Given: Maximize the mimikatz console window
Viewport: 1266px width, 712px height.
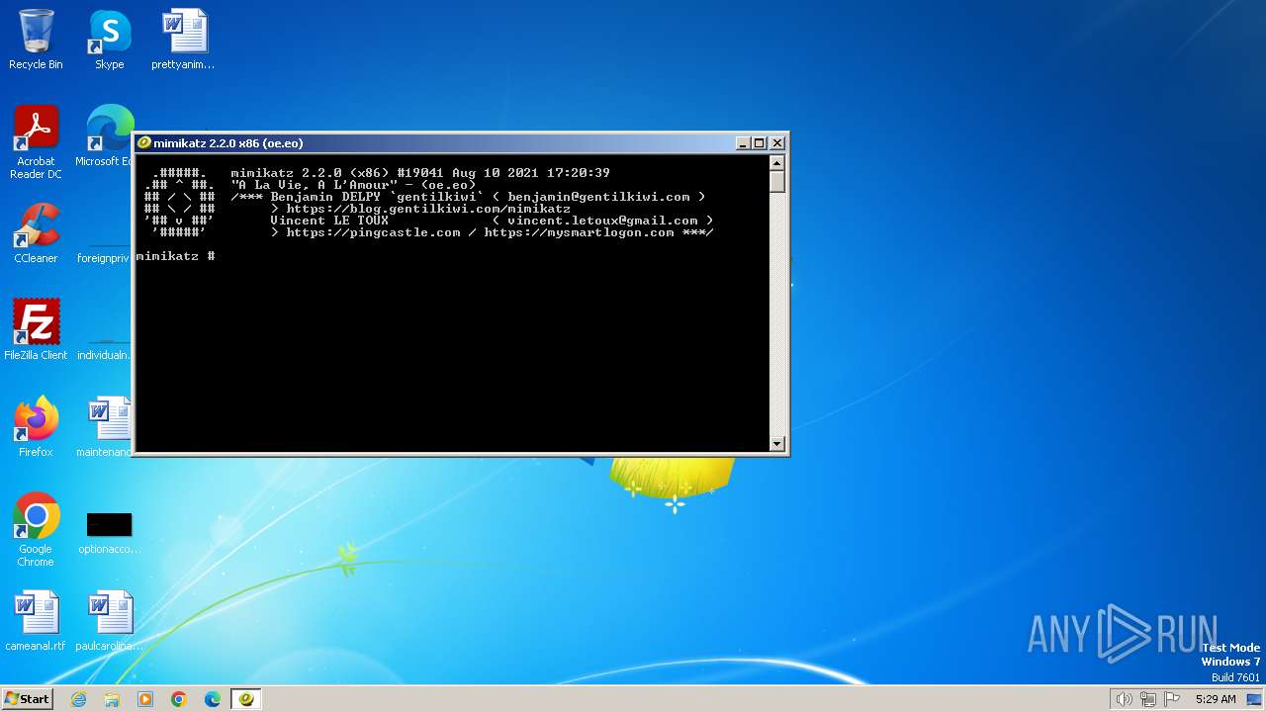Looking at the screenshot, I should [x=760, y=143].
